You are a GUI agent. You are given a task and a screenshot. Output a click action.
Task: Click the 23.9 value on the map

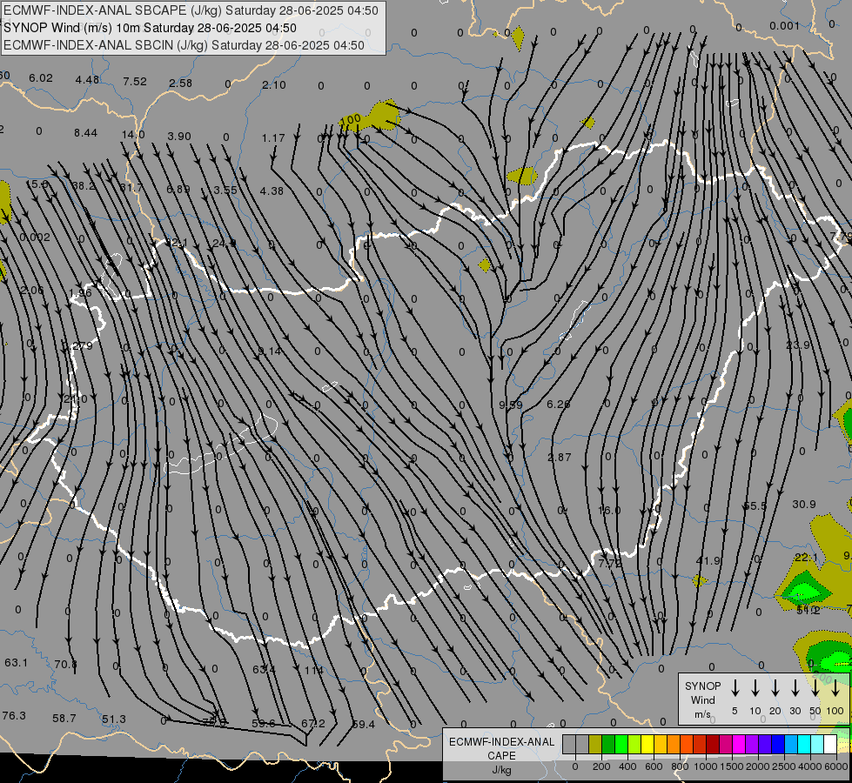[x=798, y=345]
